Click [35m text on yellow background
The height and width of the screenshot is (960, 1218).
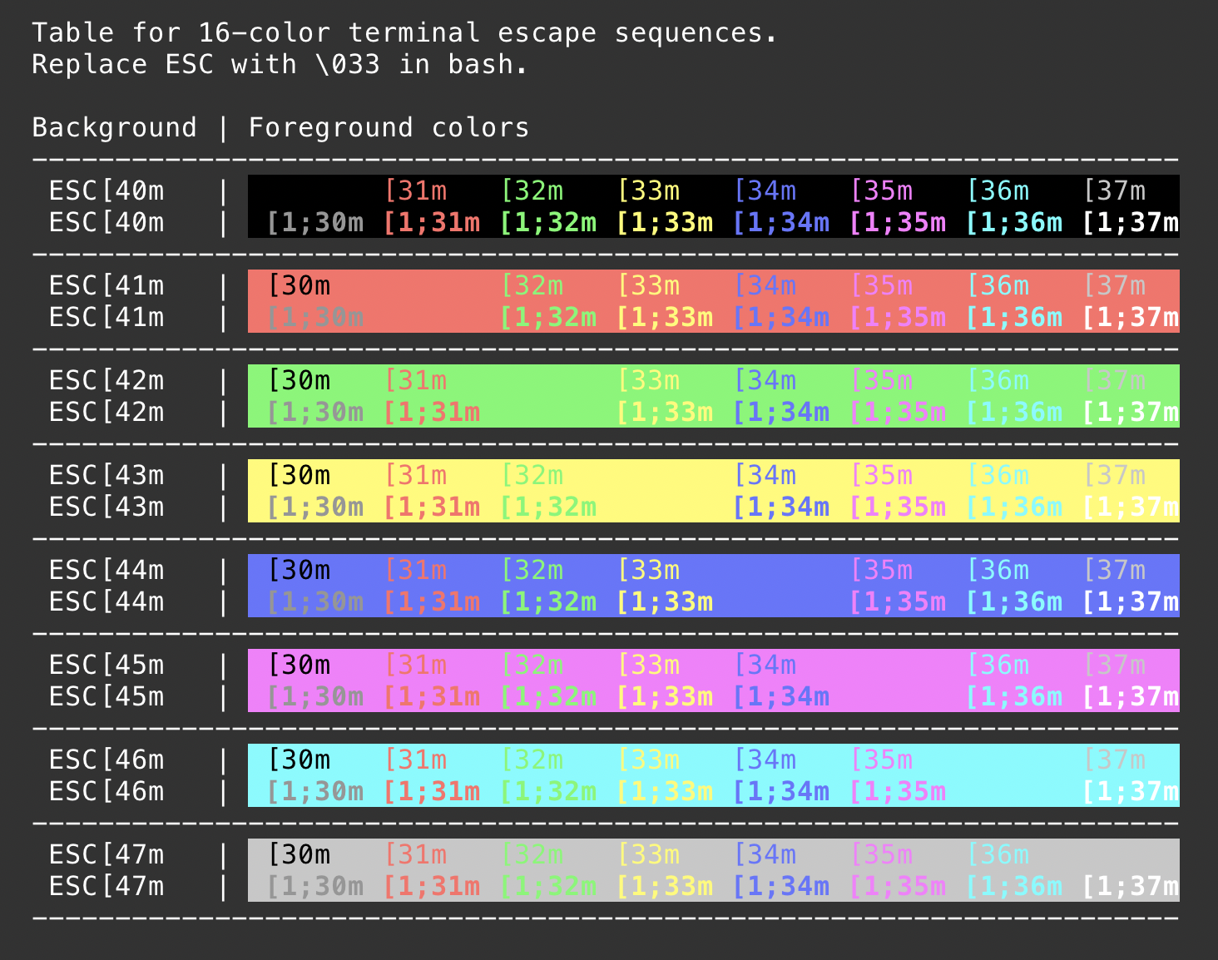click(x=881, y=476)
